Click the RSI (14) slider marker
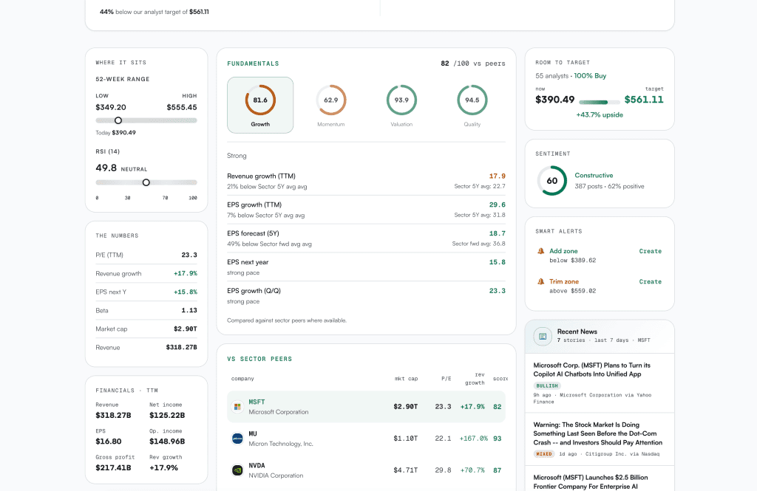 click(146, 182)
